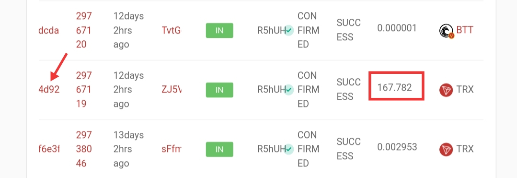The image size is (517, 178).
Task: Open transaction hash dcda
Action: point(48,30)
